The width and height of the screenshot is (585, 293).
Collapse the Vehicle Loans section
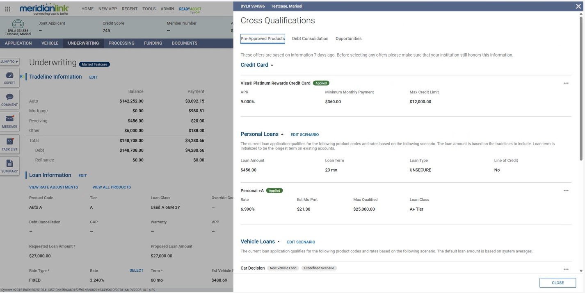coord(279,242)
